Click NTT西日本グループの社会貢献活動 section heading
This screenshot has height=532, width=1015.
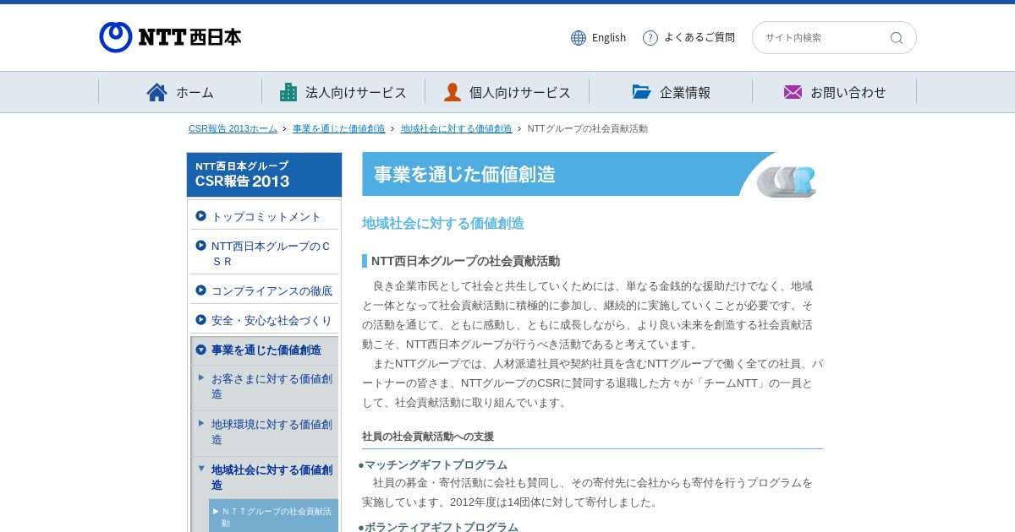click(x=465, y=261)
